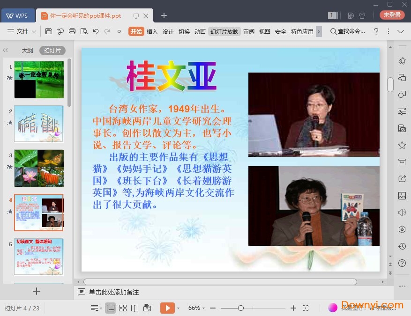Open the 插入 tab

click(x=152, y=31)
